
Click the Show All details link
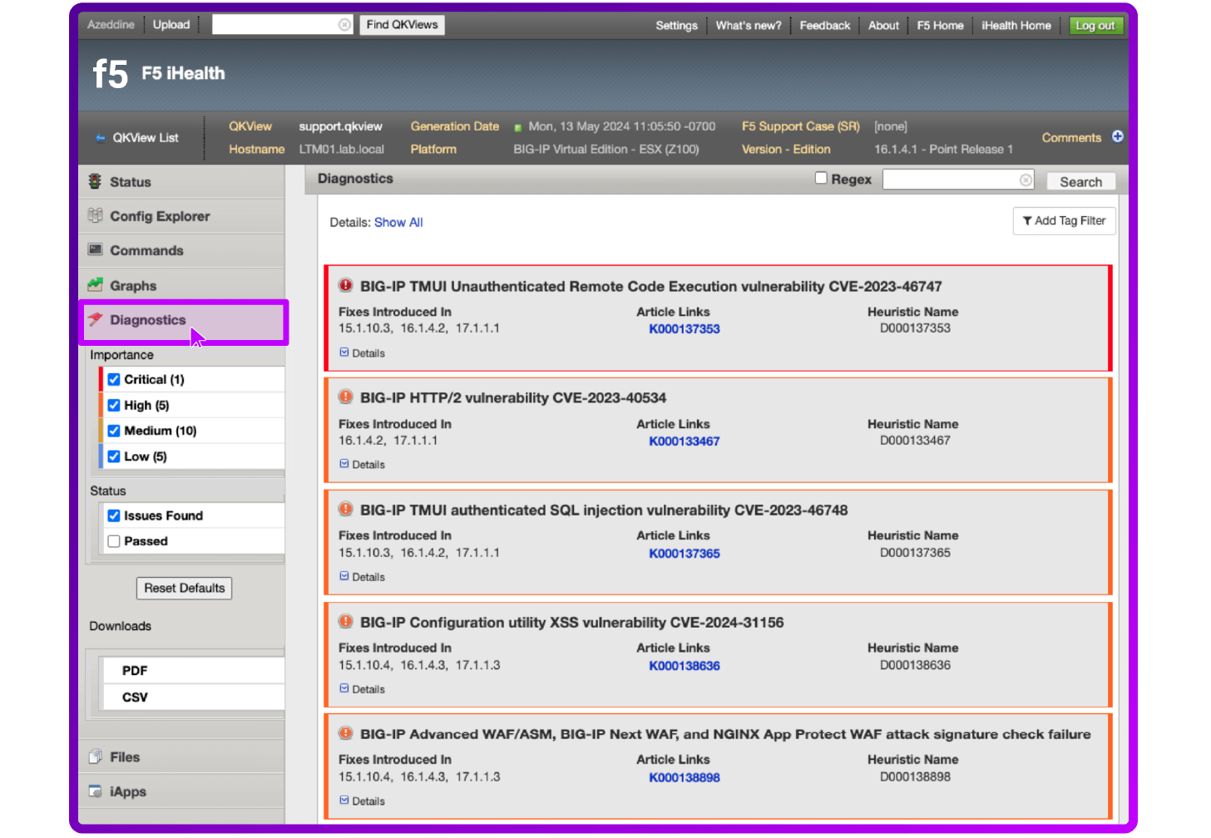pos(398,222)
